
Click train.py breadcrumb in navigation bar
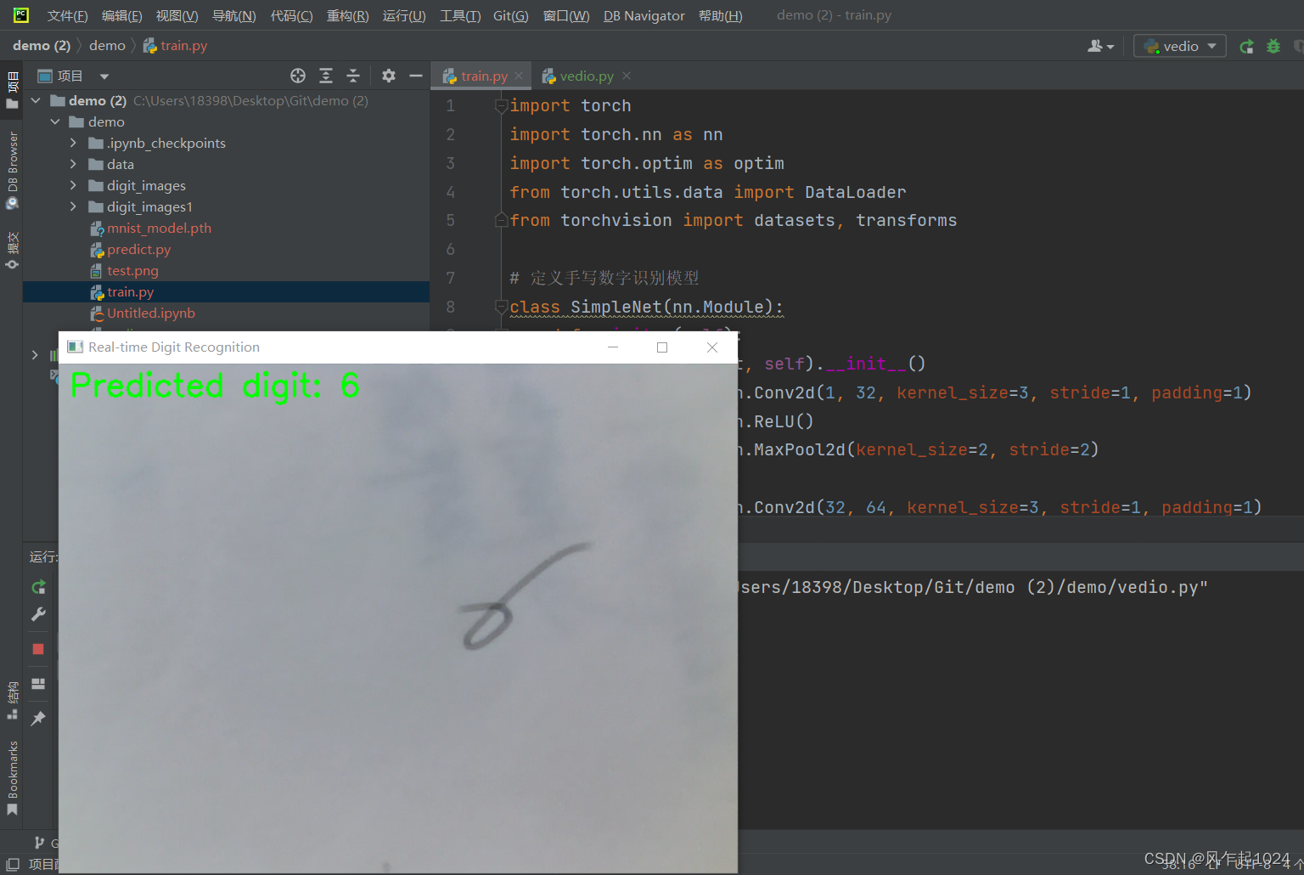pos(175,46)
